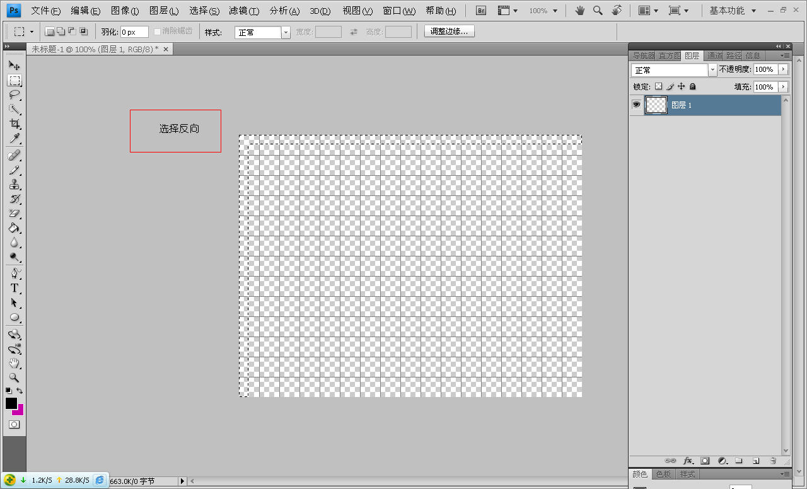The image size is (807, 489).
Task: Select the Horizontal Type tool
Action: coord(14,288)
